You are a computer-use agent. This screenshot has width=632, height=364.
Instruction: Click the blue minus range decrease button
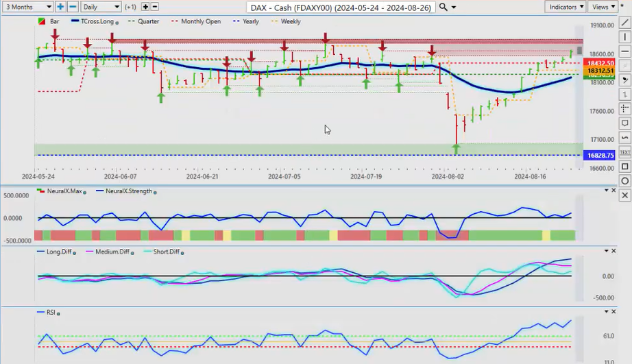pos(72,7)
